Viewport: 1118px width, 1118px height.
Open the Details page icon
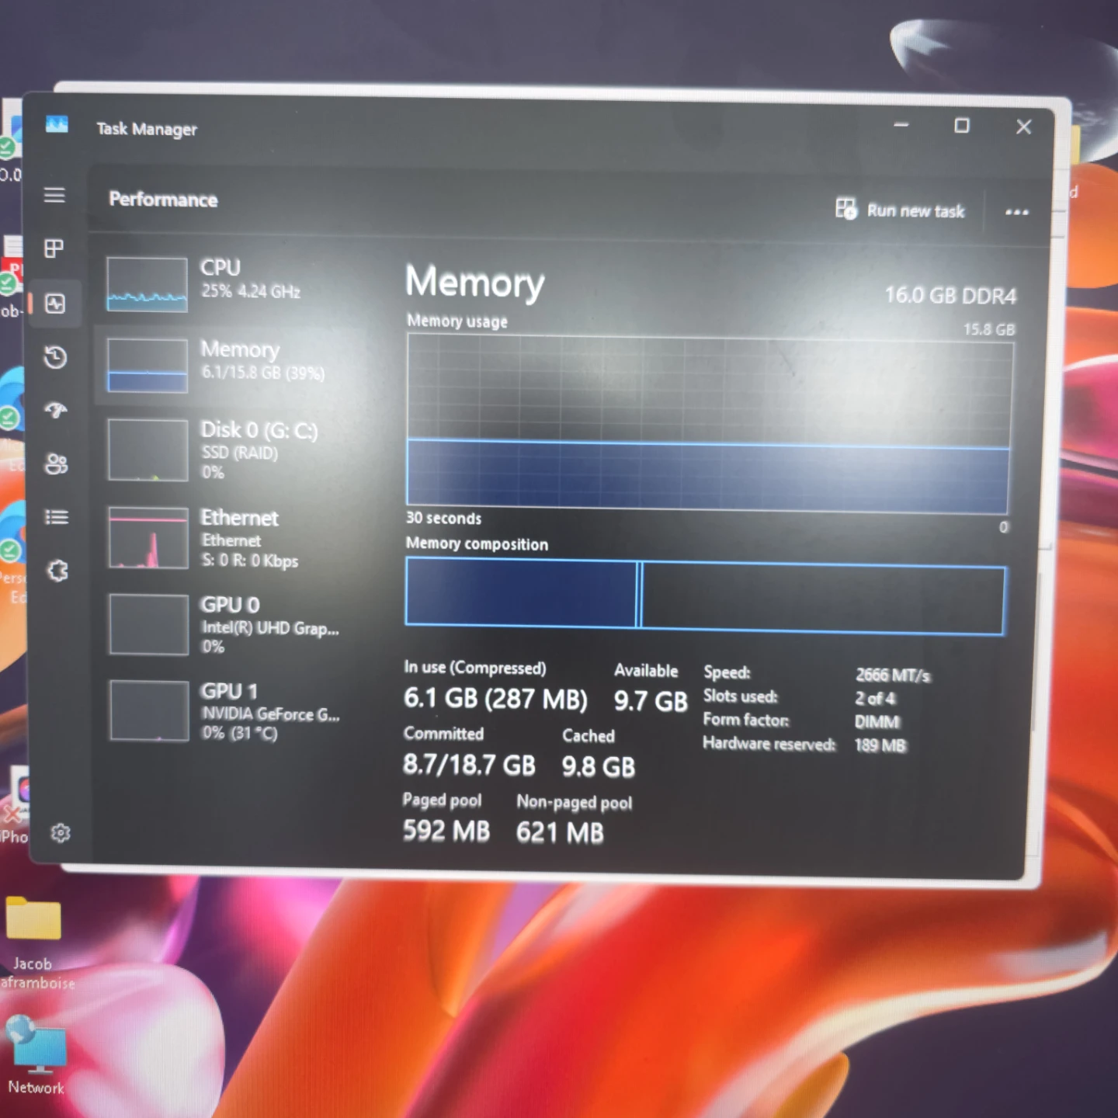[57, 517]
